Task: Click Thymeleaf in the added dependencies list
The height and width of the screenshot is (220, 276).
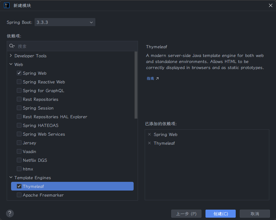Action: (164, 143)
